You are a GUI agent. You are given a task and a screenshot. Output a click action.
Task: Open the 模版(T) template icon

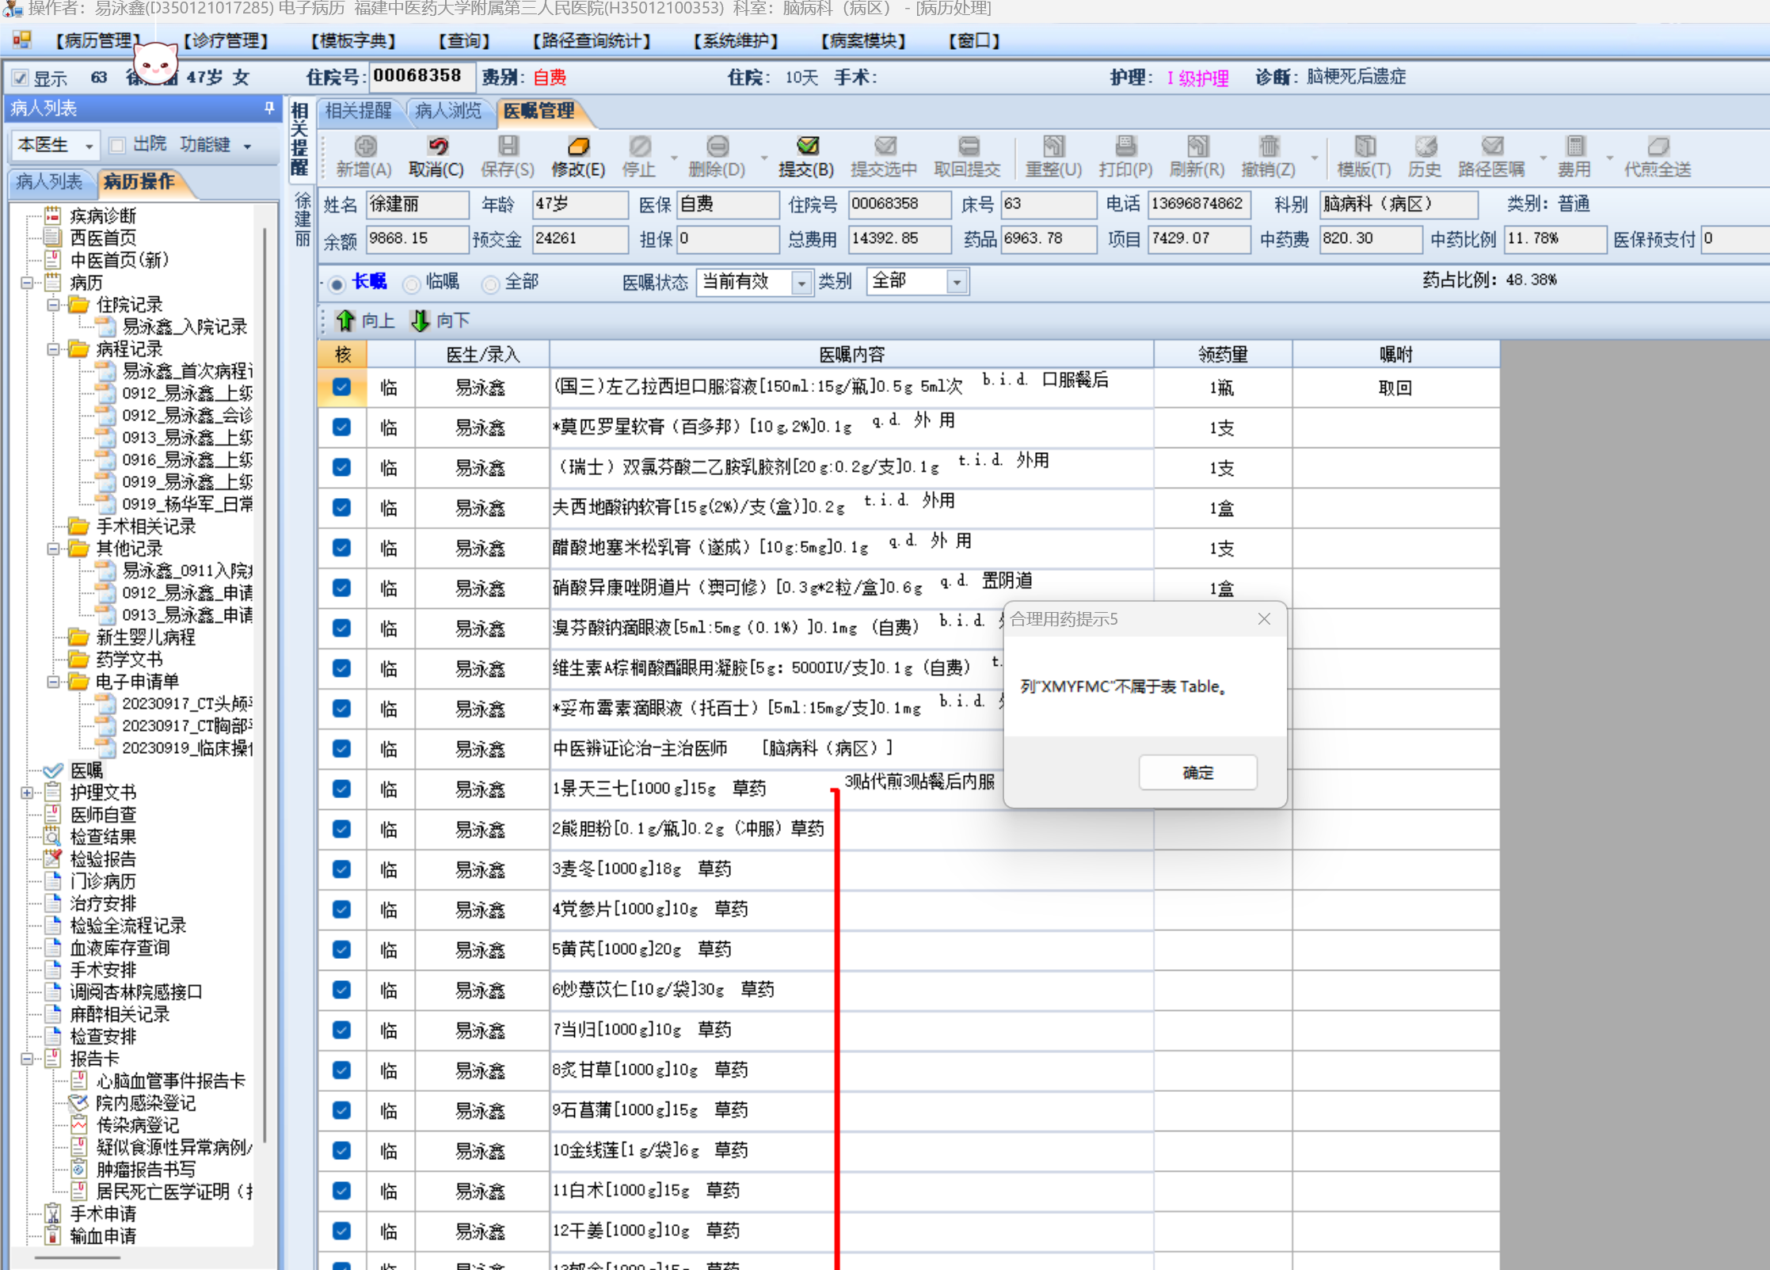pyautogui.click(x=1364, y=146)
